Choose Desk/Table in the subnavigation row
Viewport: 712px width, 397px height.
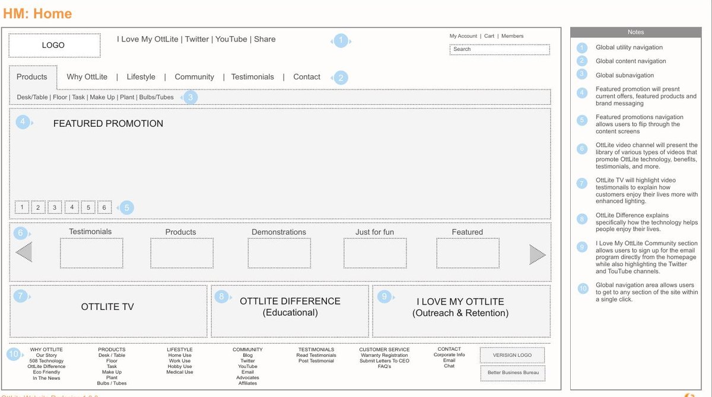click(x=32, y=97)
